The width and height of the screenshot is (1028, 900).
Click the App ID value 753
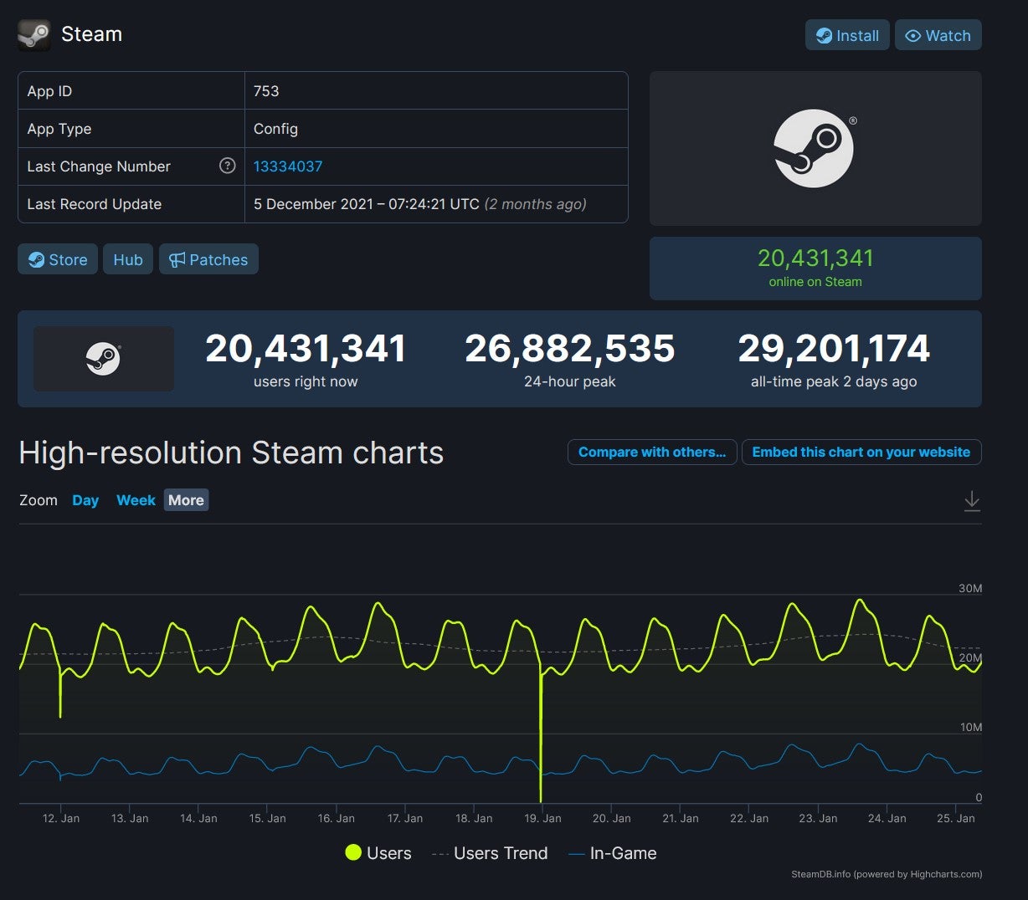coord(266,91)
